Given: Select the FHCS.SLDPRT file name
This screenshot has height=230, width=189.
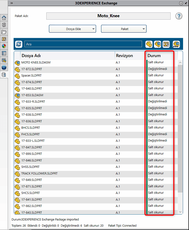Looking at the screenshot, I should (x=30, y=134).
